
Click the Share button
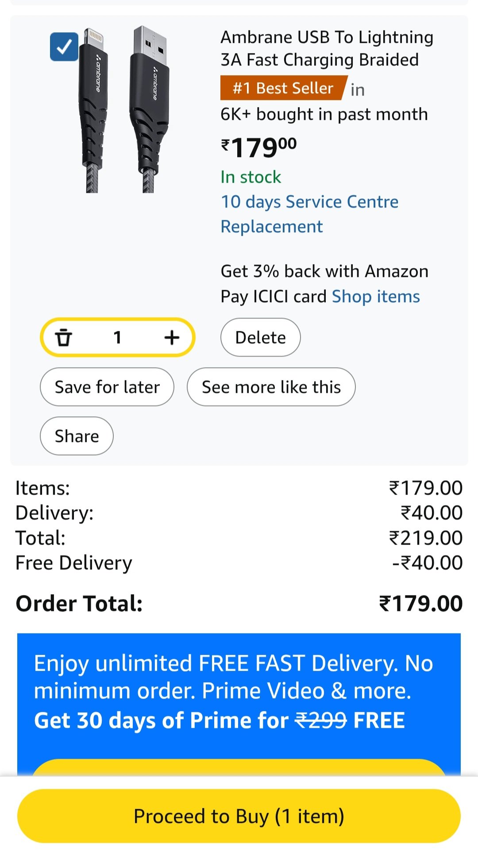pyautogui.click(x=77, y=436)
